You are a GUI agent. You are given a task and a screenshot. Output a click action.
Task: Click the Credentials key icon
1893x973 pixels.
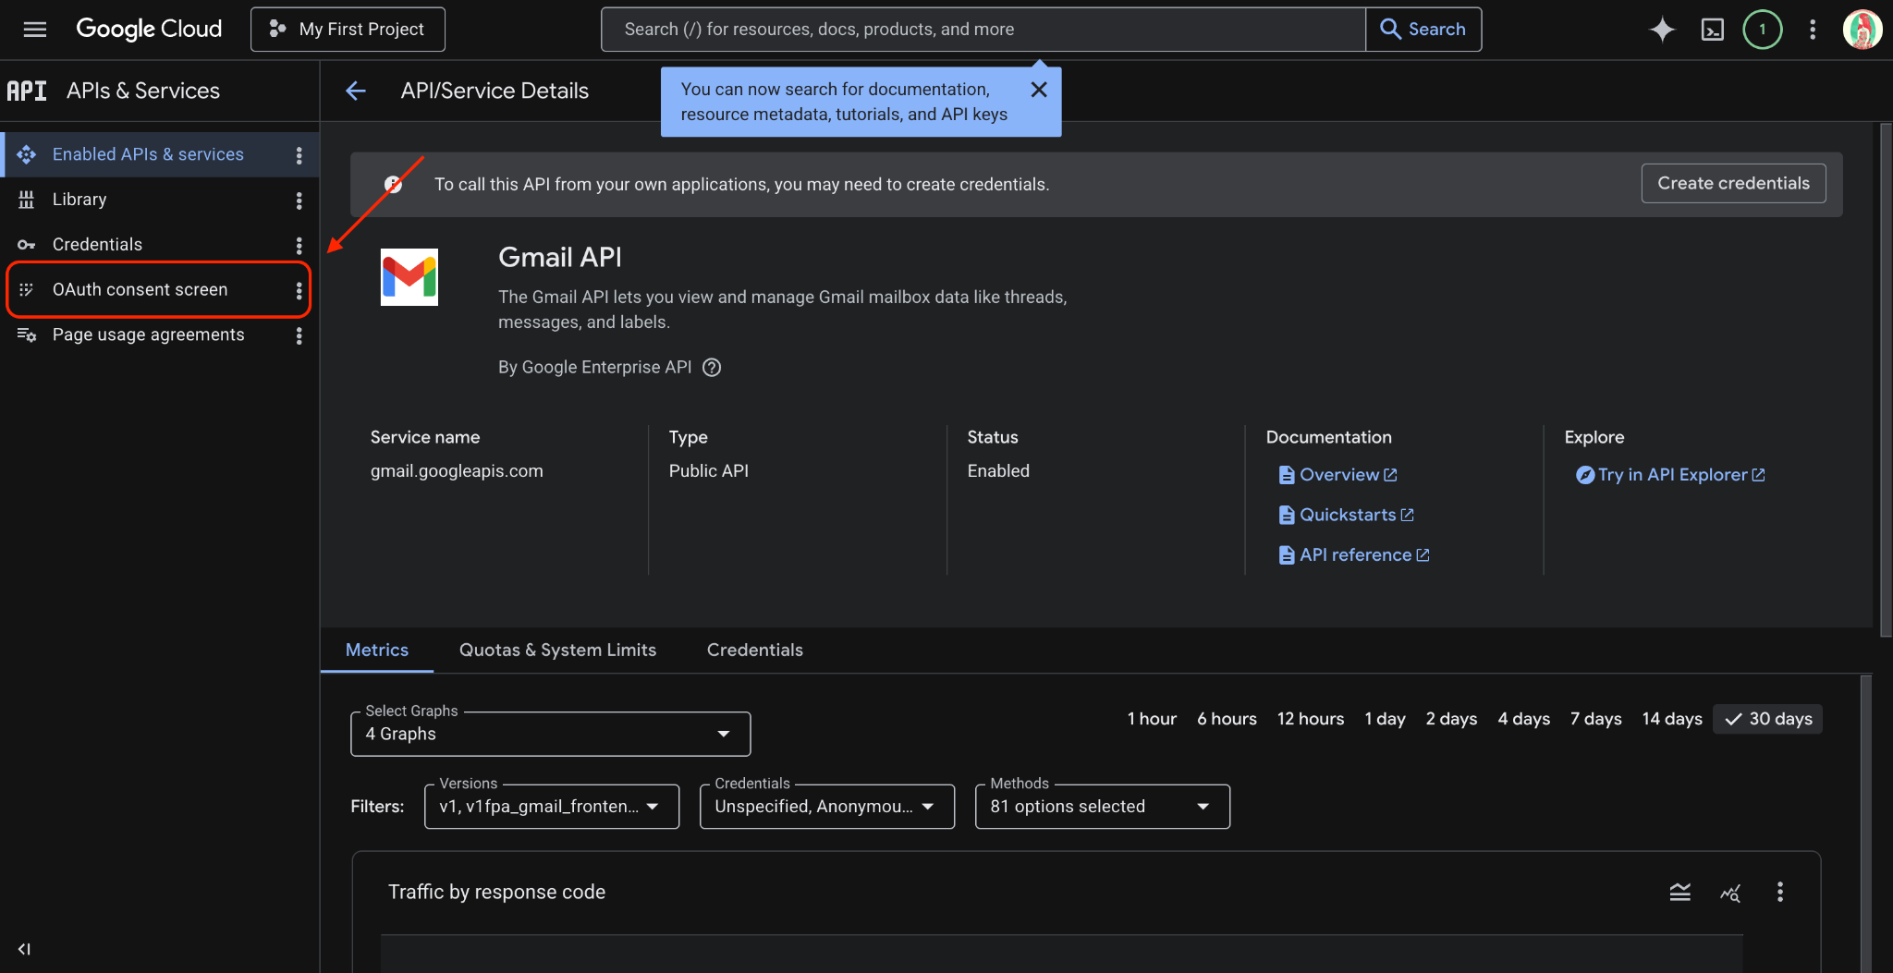point(27,245)
